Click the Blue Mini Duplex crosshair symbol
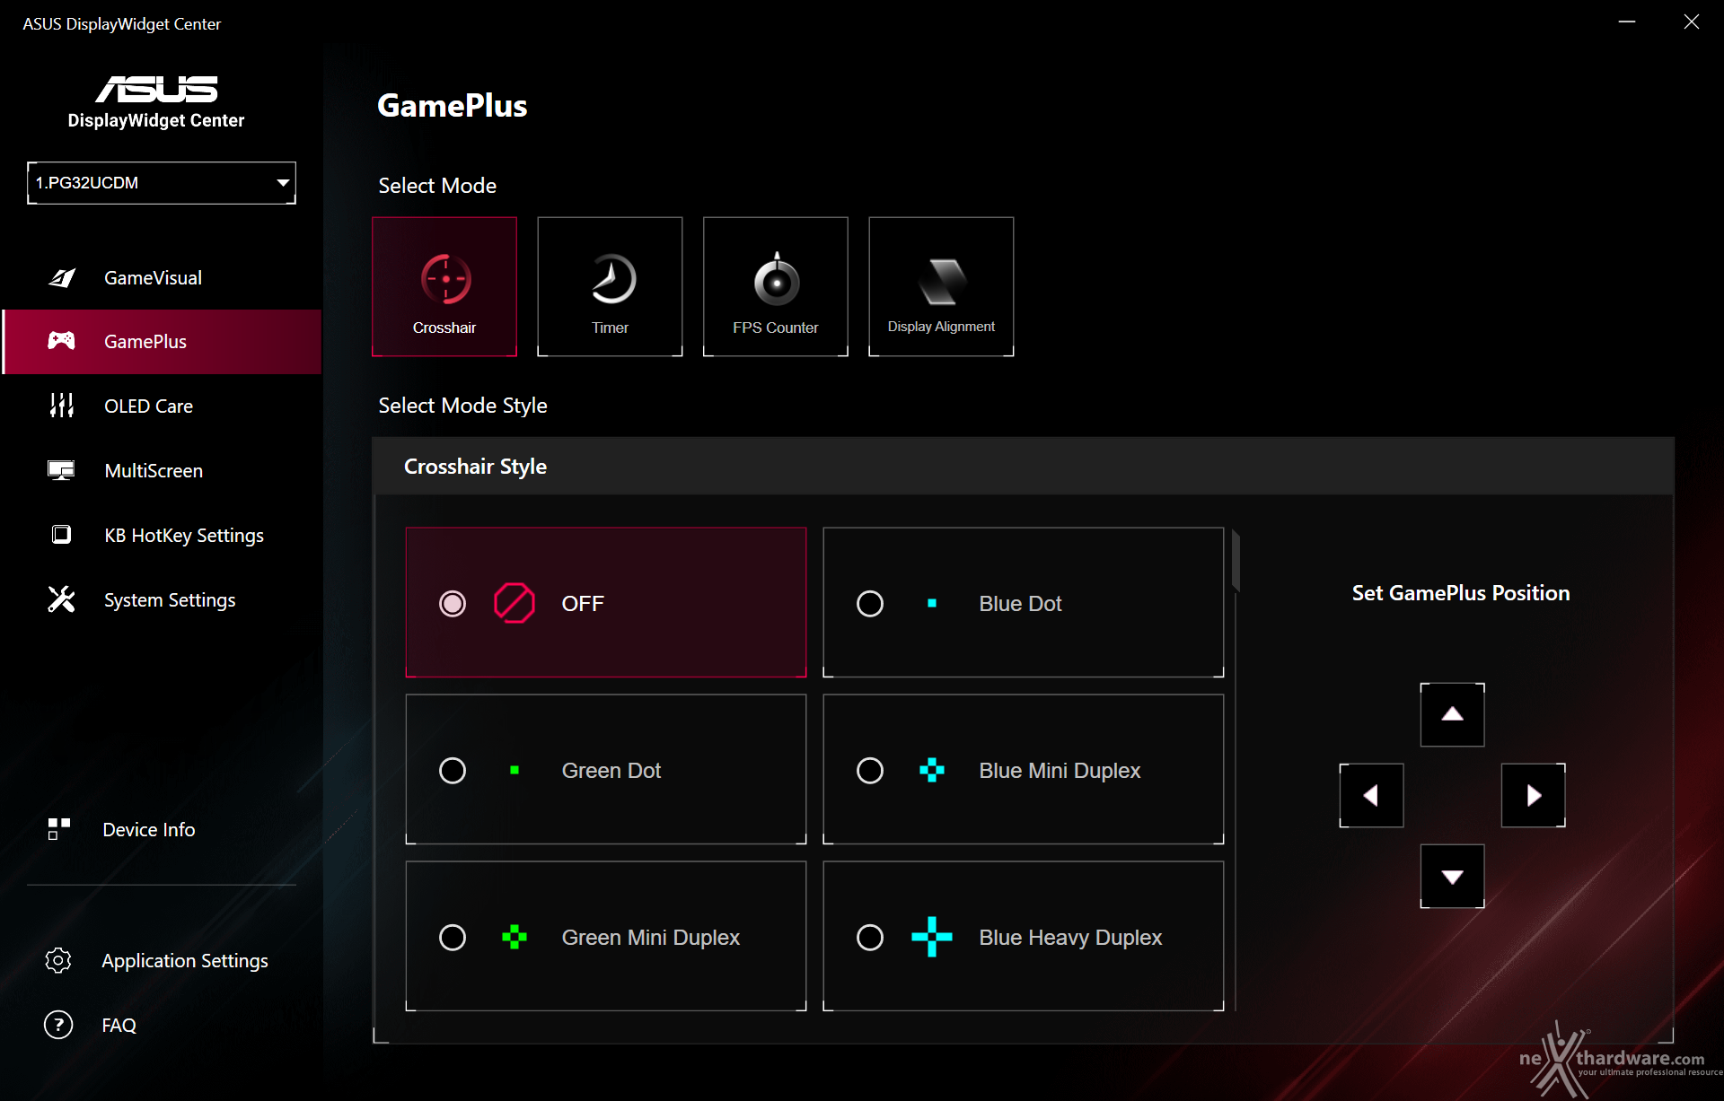This screenshot has width=1724, height=1101. (932, 770)
